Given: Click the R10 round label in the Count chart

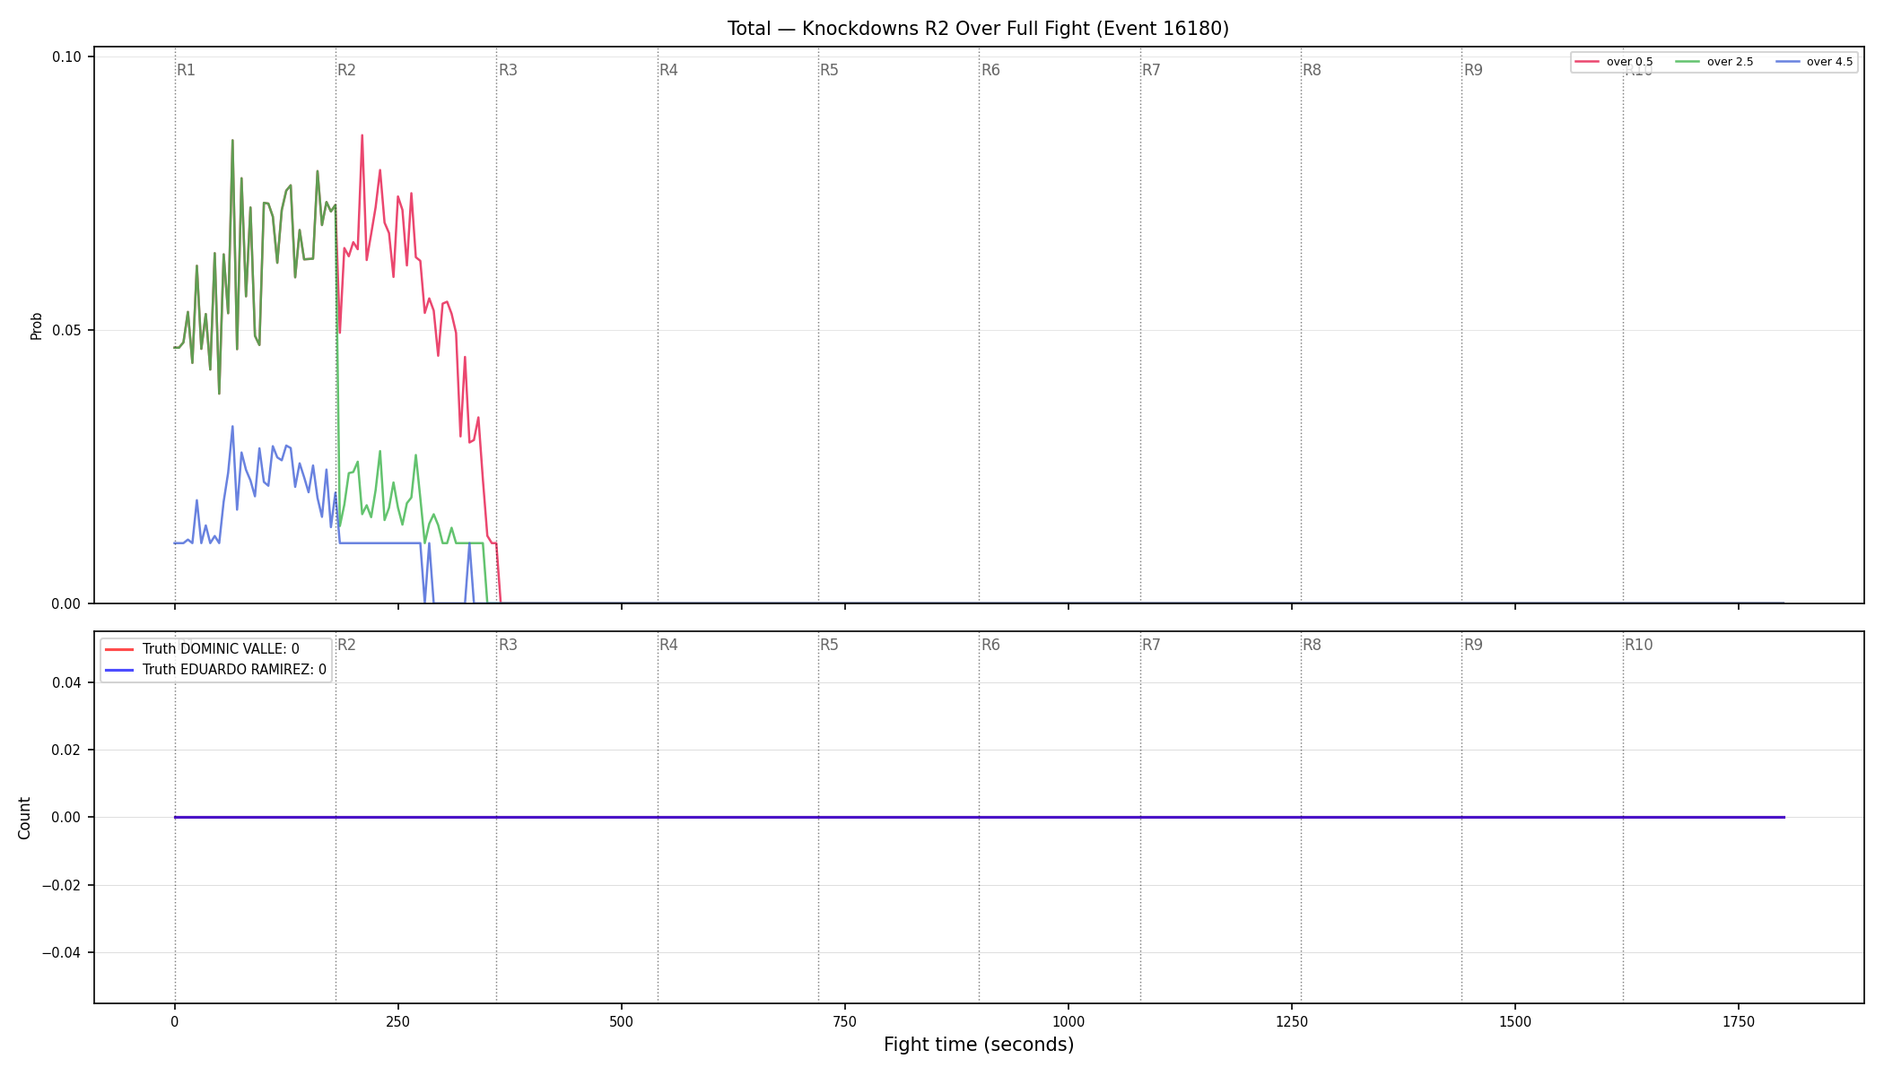Looking at the screenshot, I should pyautogui.click(x=1638, y=645).
